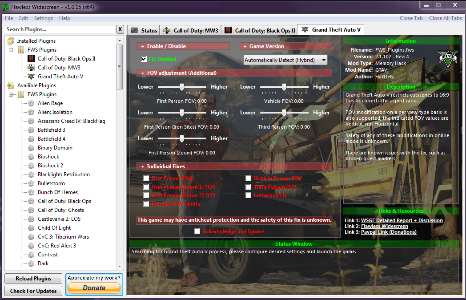466x300 pixels.
Task: Click the MW3 icon in Installed Plugins tree
Action: pos(31,68)
